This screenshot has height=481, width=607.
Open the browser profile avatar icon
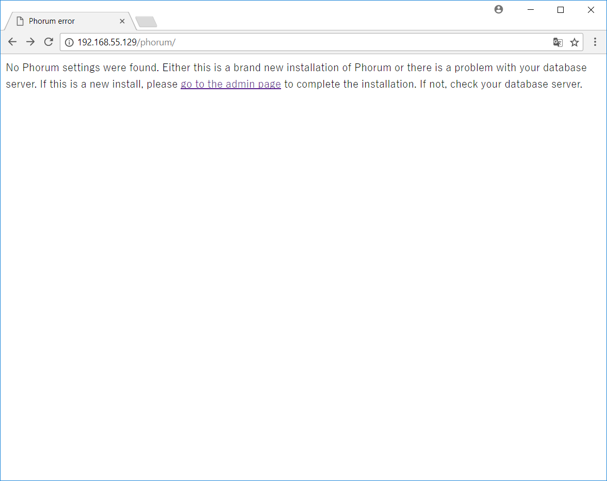click(498, 9)
